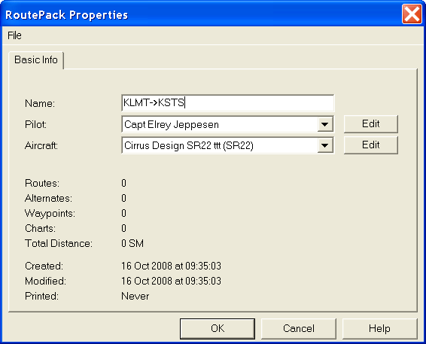This screenshot has height=344, width=426.
Task: Click the RoutePack Properties title bar
Action: click(201, 14)
